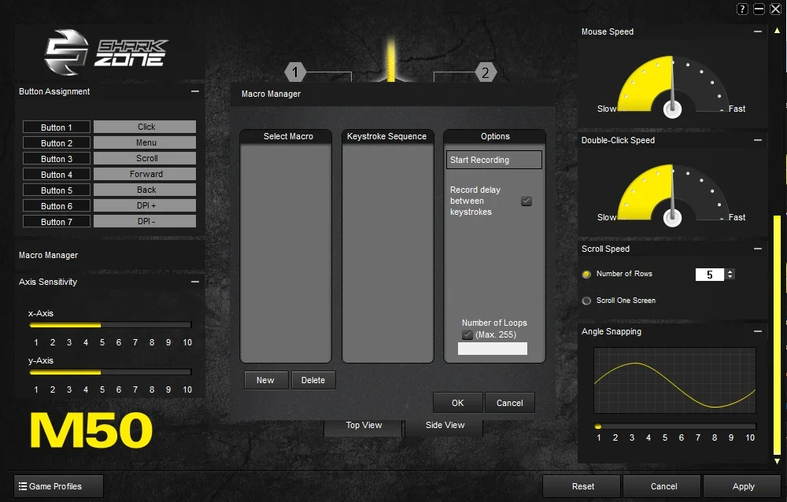Open the help question mark icon
Image resolution: width=787 pixels, height=502 pixels.
click(x=742, y=9)
